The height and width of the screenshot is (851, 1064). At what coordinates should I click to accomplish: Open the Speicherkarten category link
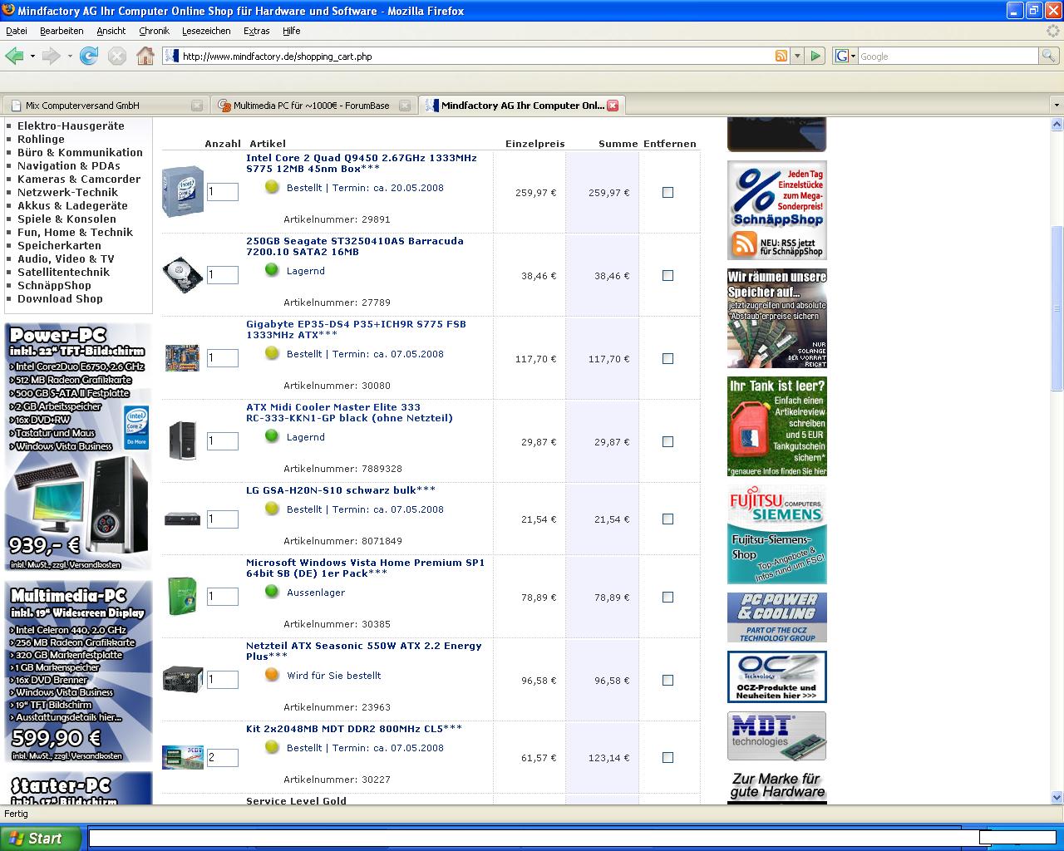click(59, 245)
